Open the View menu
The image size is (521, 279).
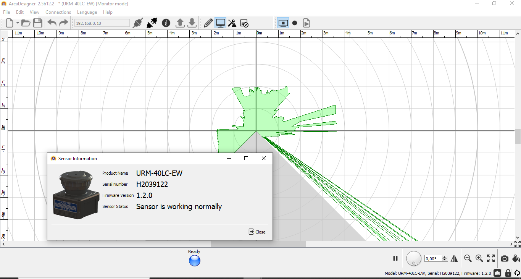[35, 12]
